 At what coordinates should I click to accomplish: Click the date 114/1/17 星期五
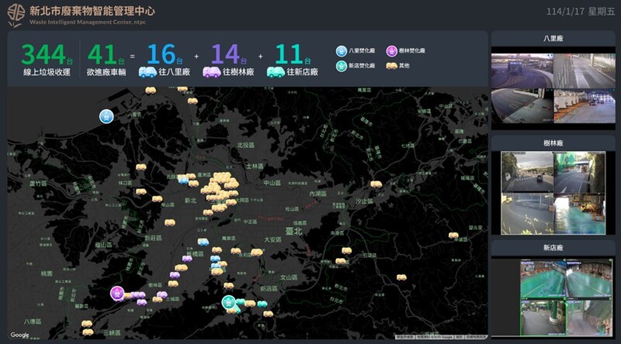(x=581, y=12)
